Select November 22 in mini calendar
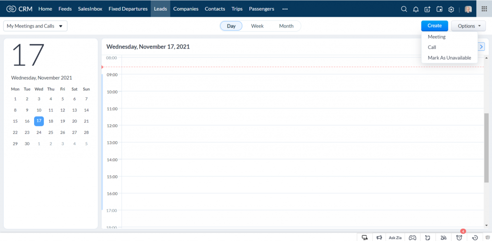 click(x=15, y=132)
